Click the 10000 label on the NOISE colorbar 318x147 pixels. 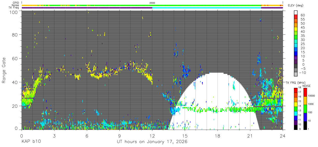(311, 96)
